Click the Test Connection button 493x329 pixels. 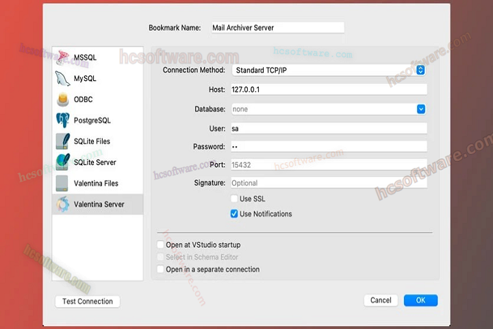[88, 302]
